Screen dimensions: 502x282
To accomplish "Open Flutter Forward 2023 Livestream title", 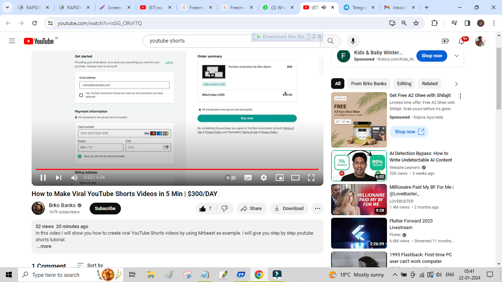I will (x=411, y=224).
